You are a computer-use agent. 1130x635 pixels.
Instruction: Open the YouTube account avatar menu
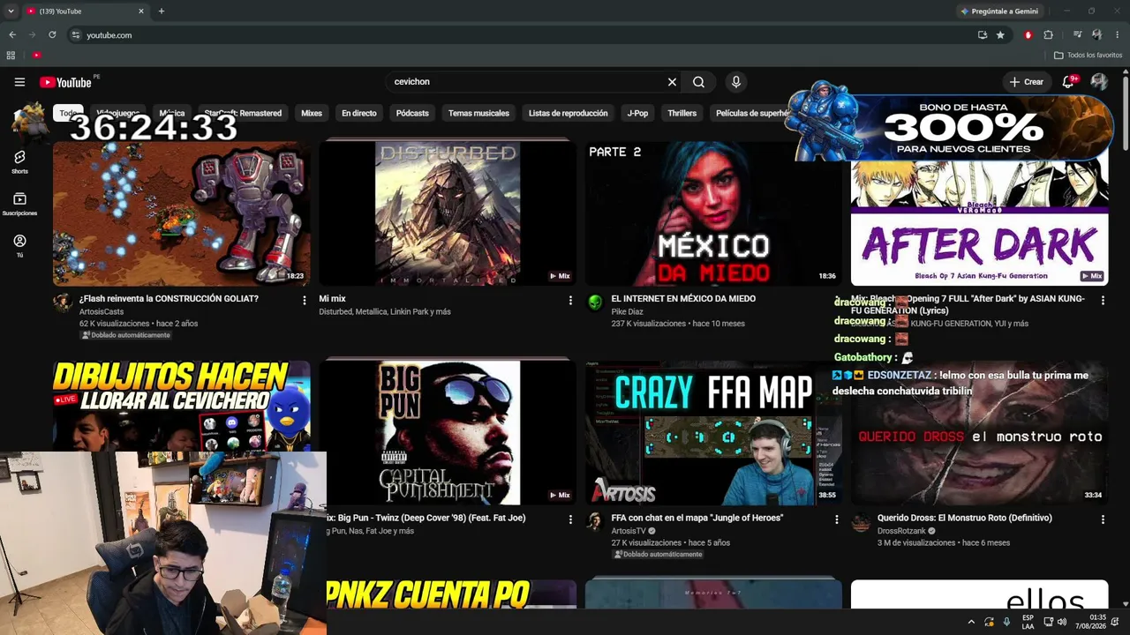[x=1099, y=82]
